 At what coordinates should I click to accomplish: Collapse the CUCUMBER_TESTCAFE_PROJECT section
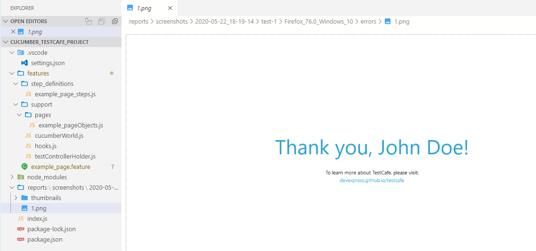pyautogui.click(x=6, y=42)
